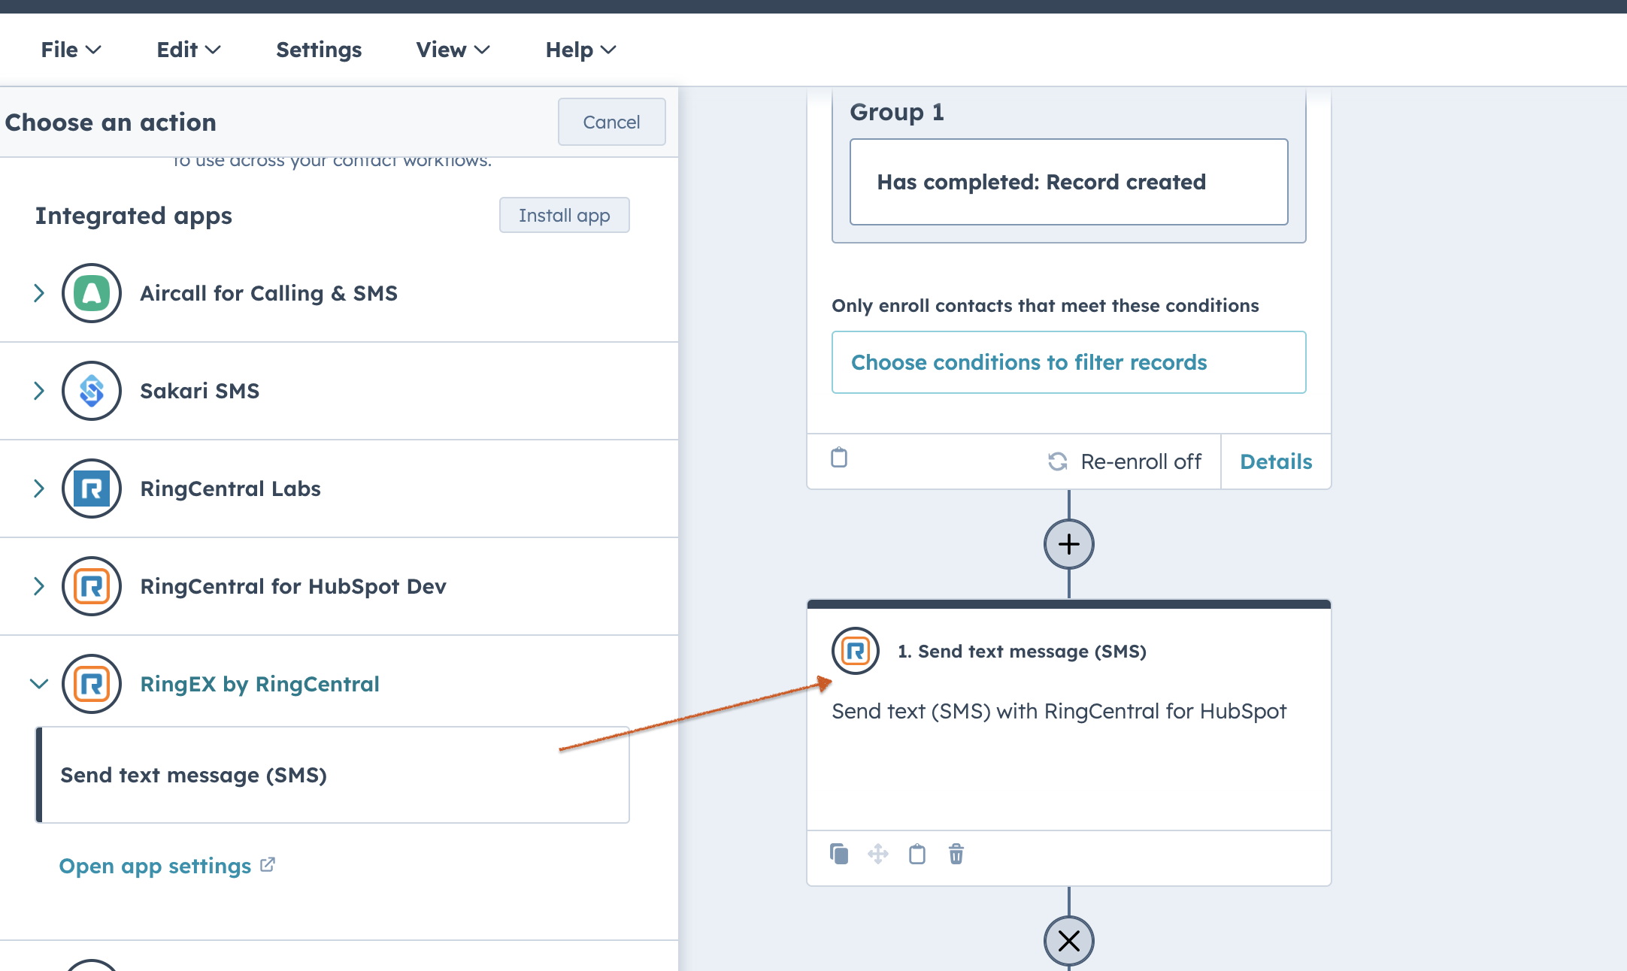
Task: Add an action with the plus button
Action: pyautogui.click(x=1068, y=544)
